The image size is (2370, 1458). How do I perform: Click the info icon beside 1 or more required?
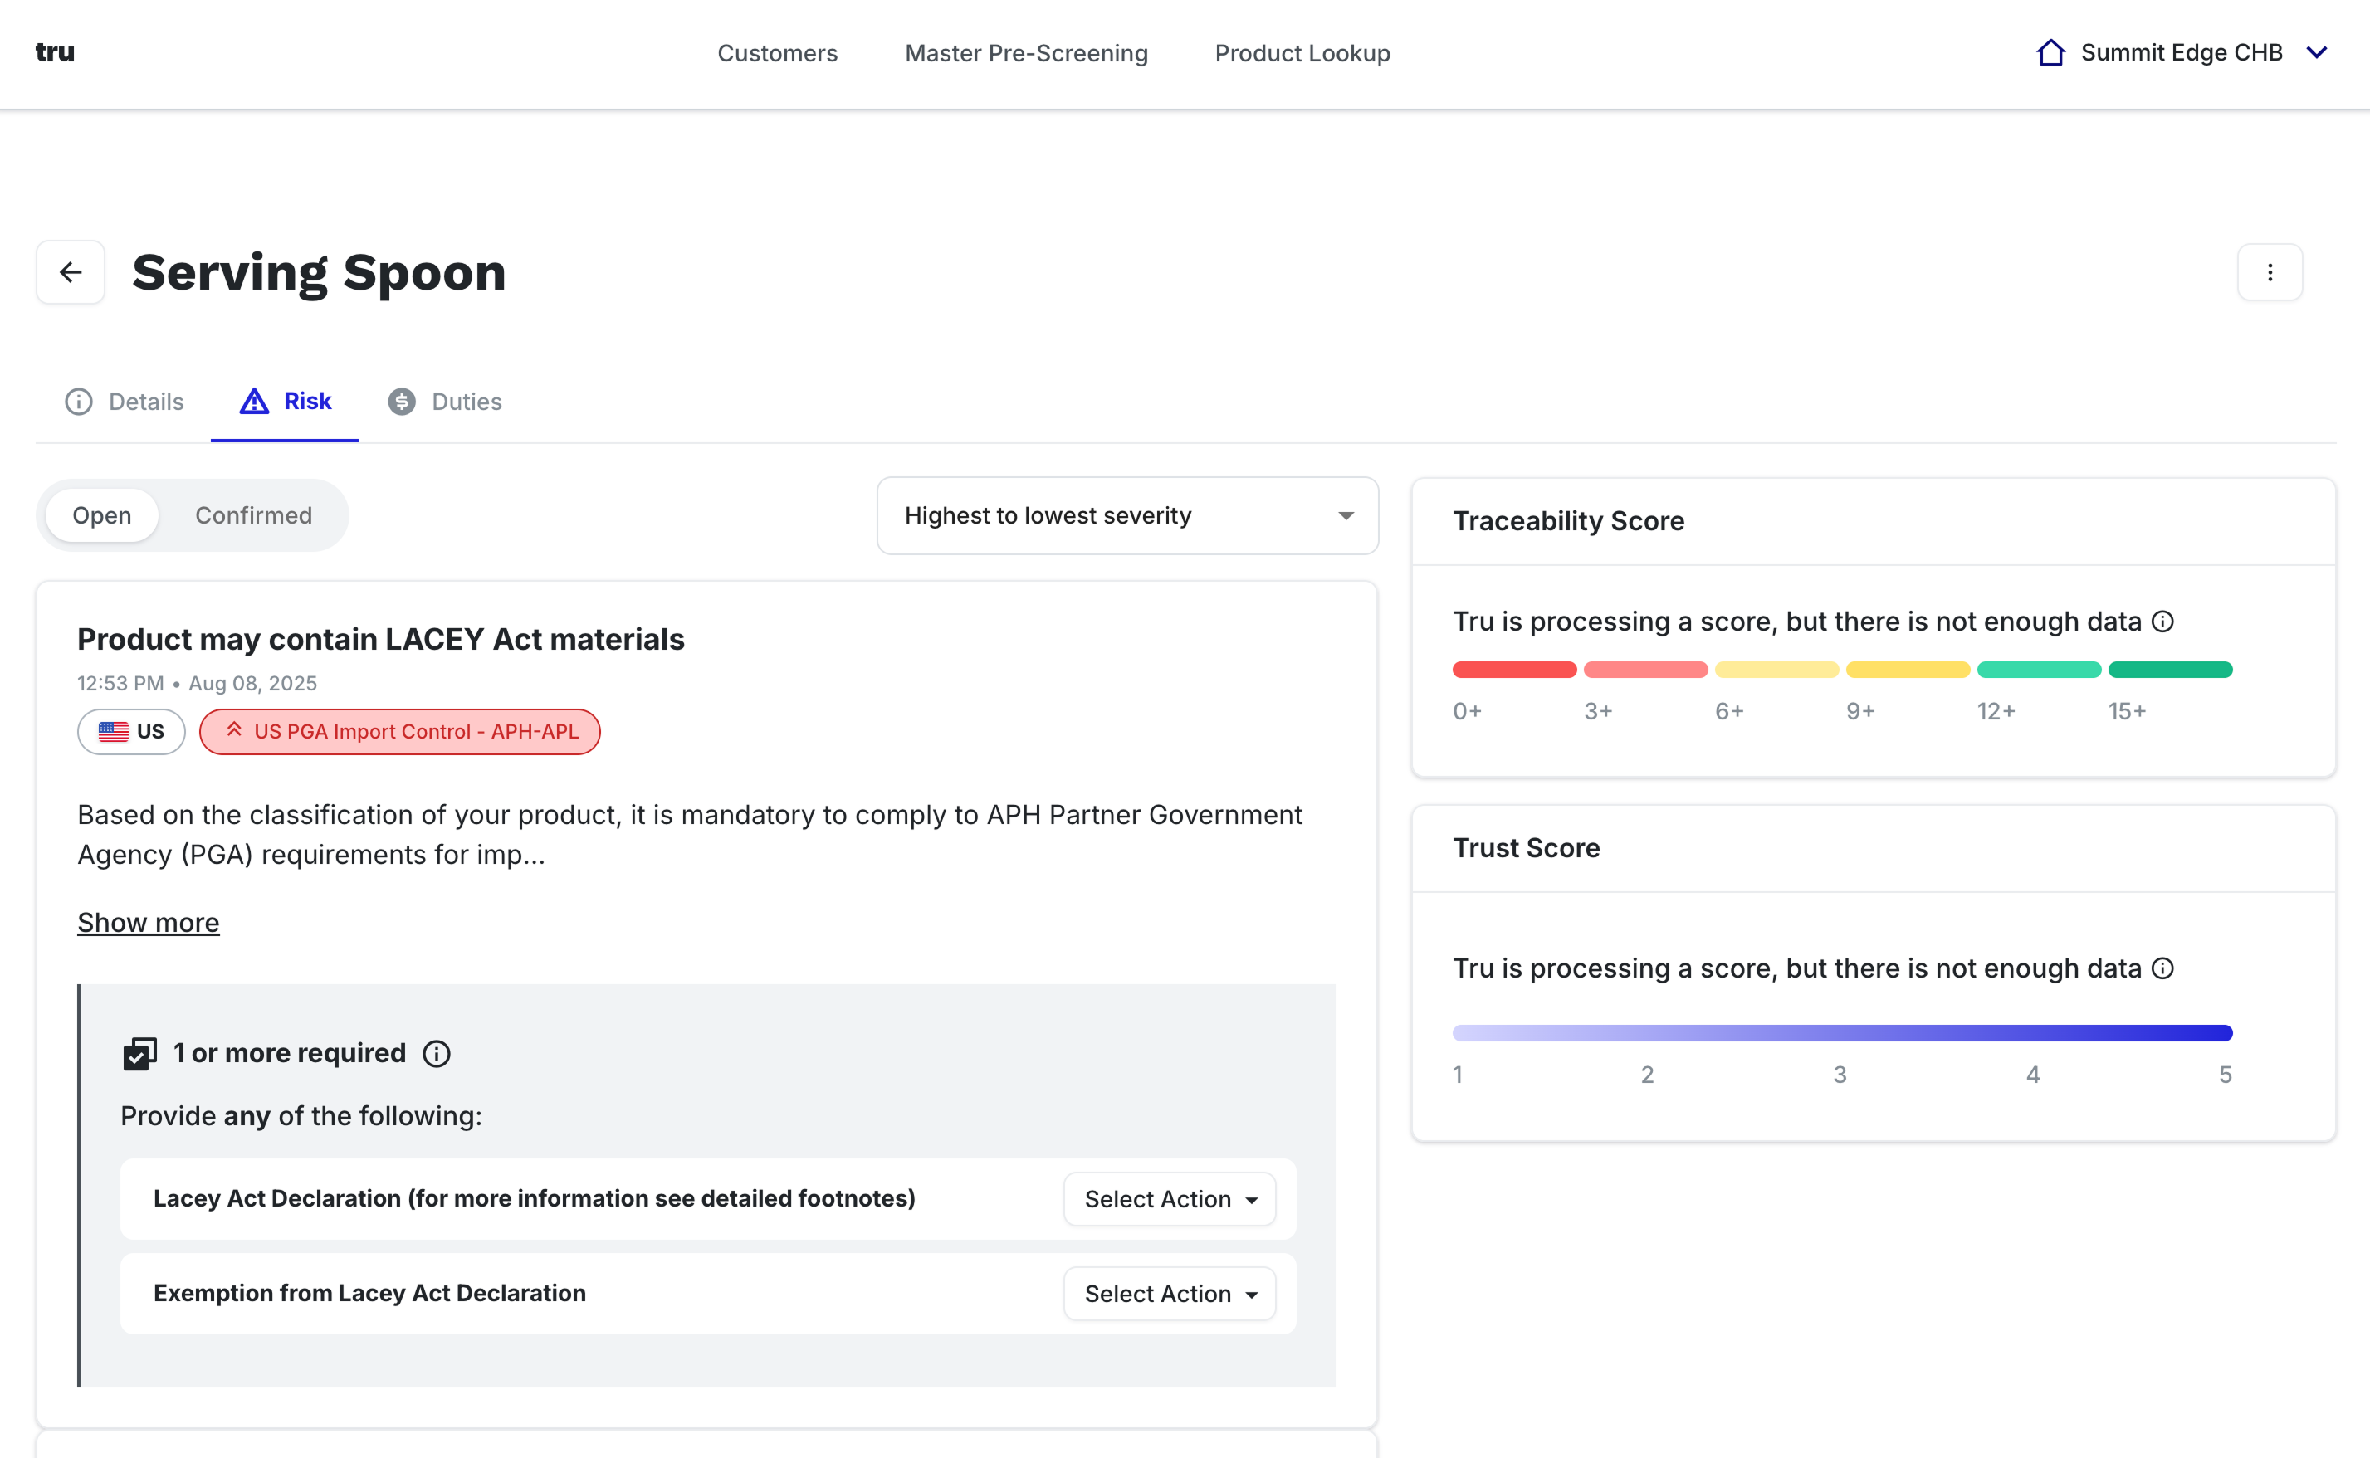(436, 1053)
